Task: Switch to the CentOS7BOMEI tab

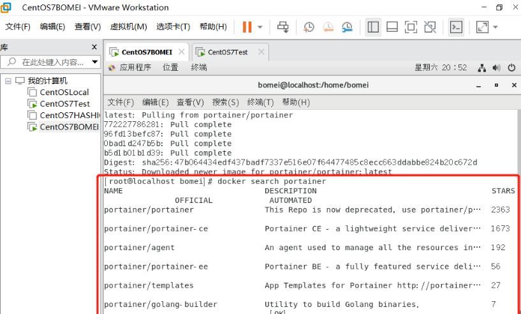Action: tap(147, 52)
